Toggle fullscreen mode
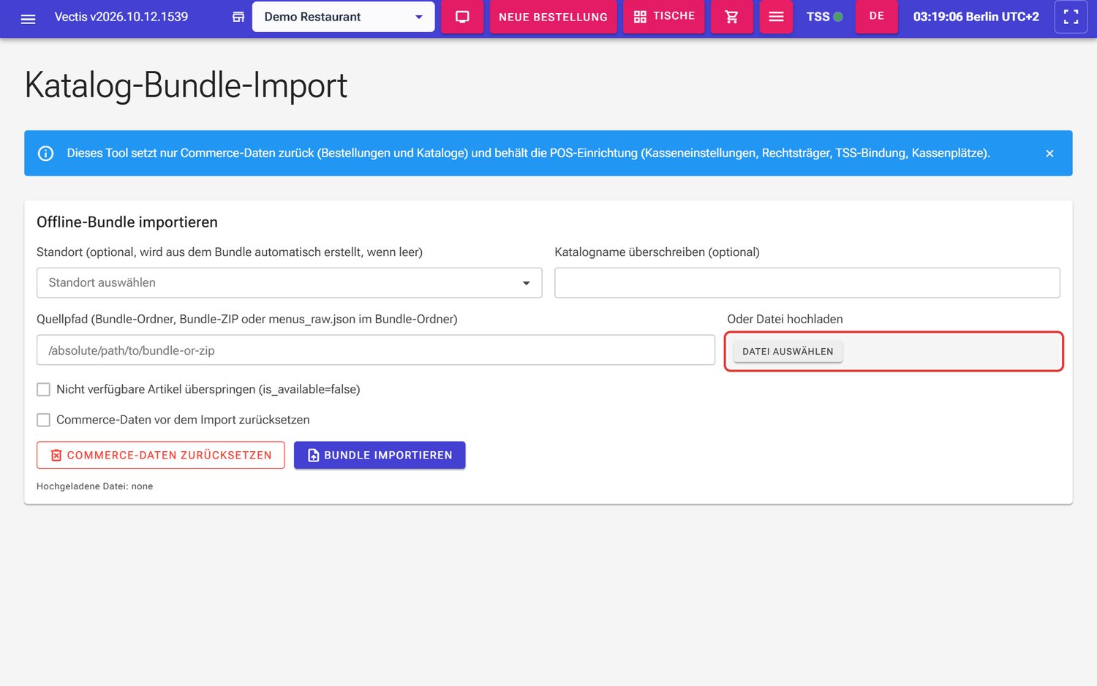Screen dimensions: 1097x686 pyautogui.click(x=1071, y=17)
